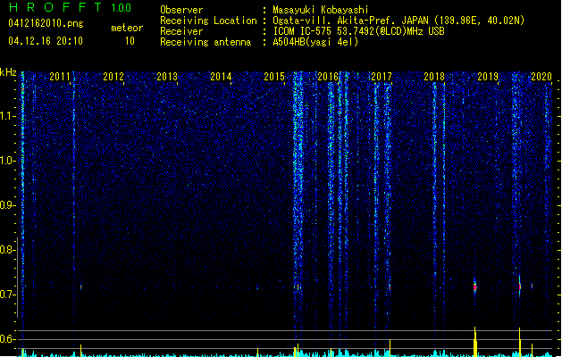The height and width of the screenshot is (357, 562).
Task: Click the yellow power spike beneath the 2017 echo
Action: (390, 348)
